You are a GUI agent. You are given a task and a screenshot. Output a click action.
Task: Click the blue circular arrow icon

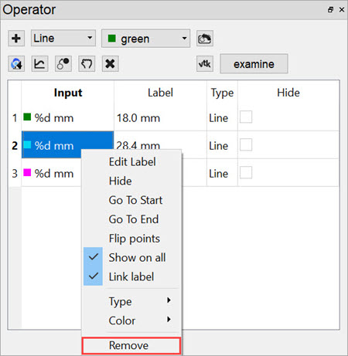pos(16,63)
